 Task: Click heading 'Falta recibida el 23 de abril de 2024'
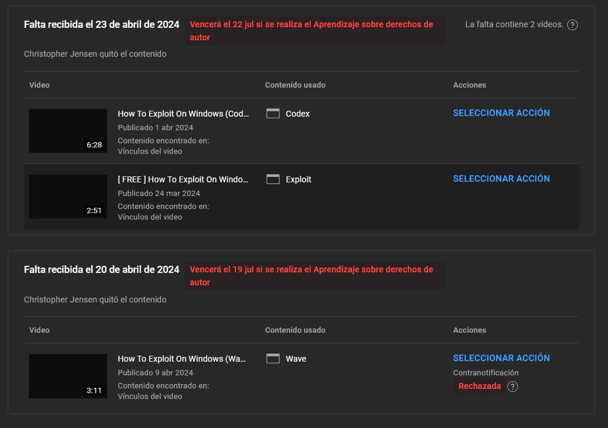coord(102,24)
